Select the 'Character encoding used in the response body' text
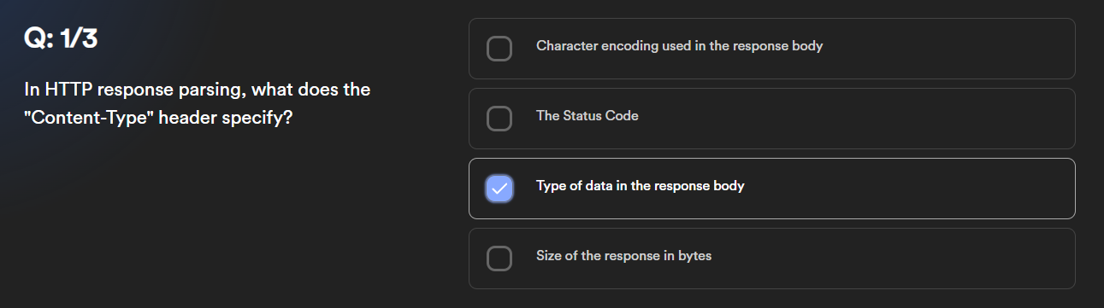The width and height of the screenshot is (1104, 308). click(679, 46)
